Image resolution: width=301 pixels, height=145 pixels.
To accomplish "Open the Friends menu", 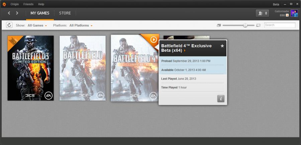I will [28, 4].
